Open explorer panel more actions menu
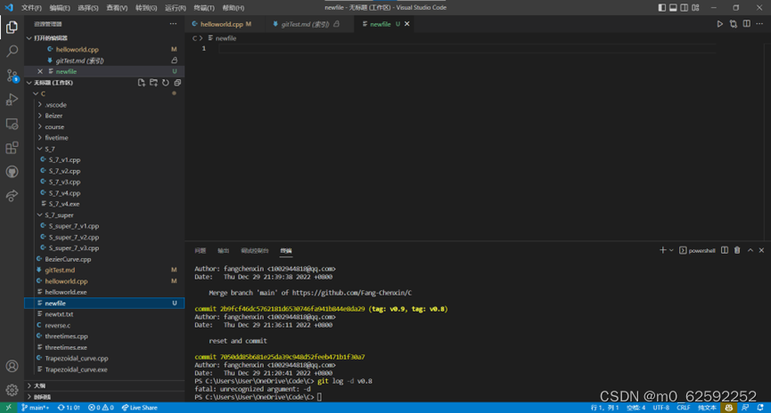Image resolution: width=771 pixels, height=413 pixels. 173,23
